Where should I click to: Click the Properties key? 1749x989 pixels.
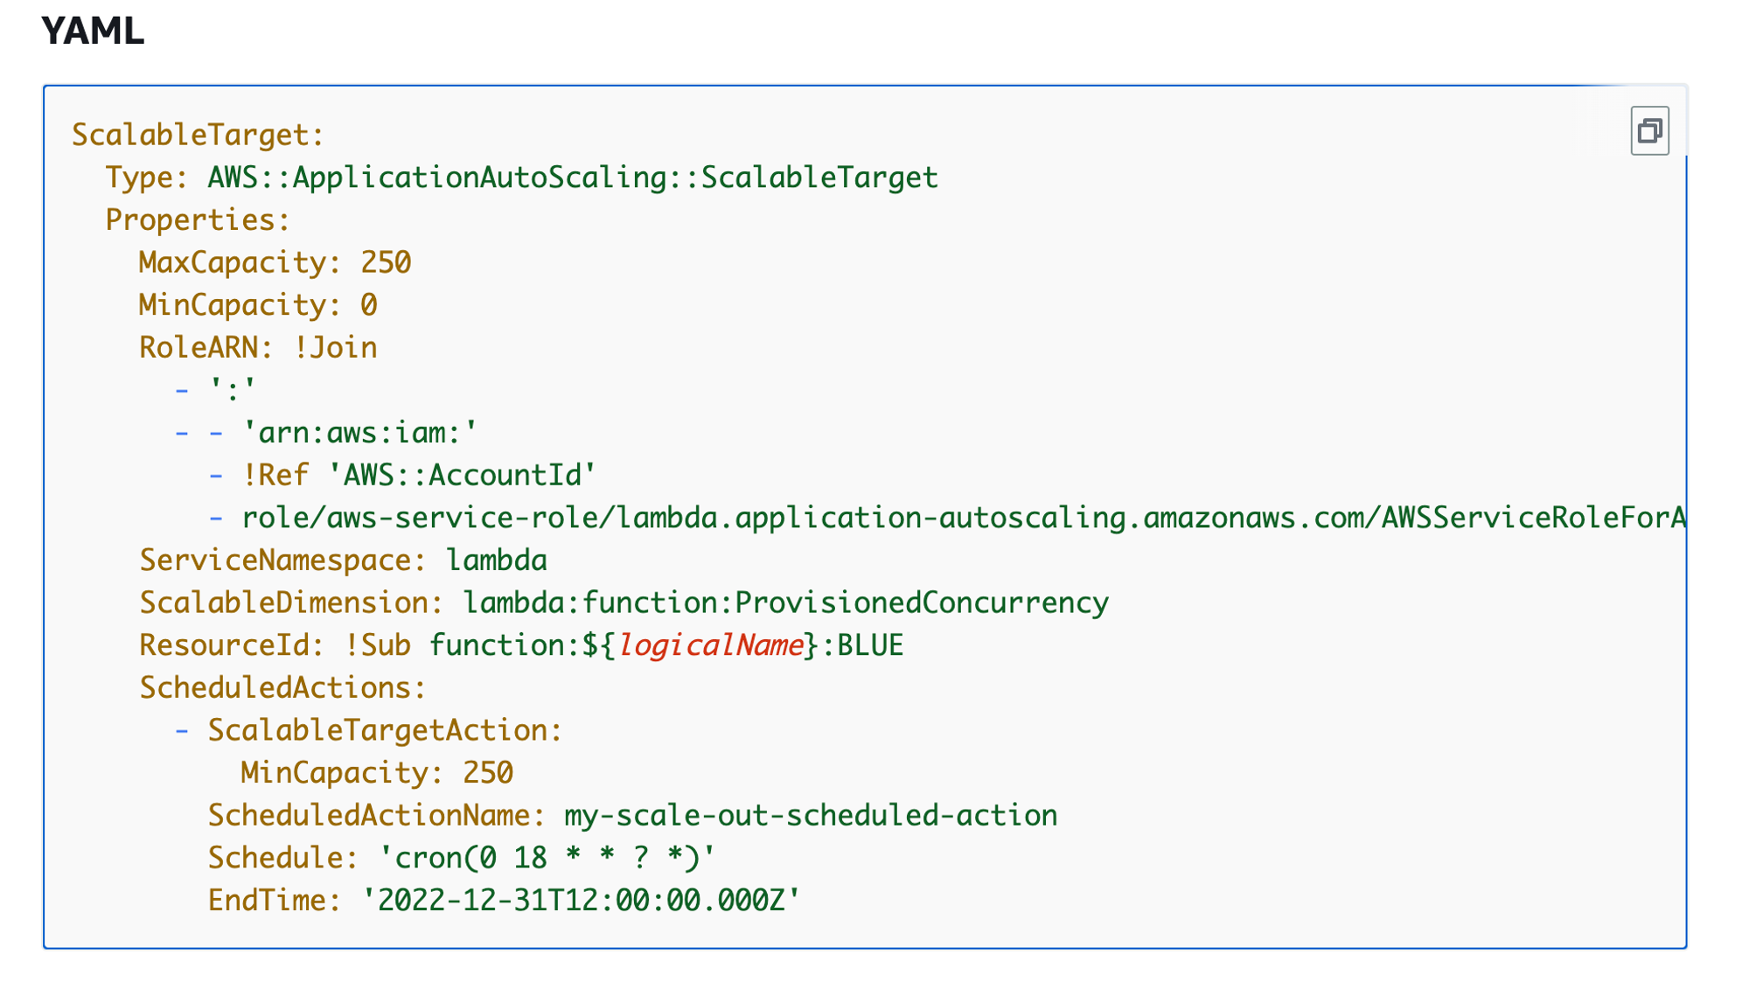point(197,220)
